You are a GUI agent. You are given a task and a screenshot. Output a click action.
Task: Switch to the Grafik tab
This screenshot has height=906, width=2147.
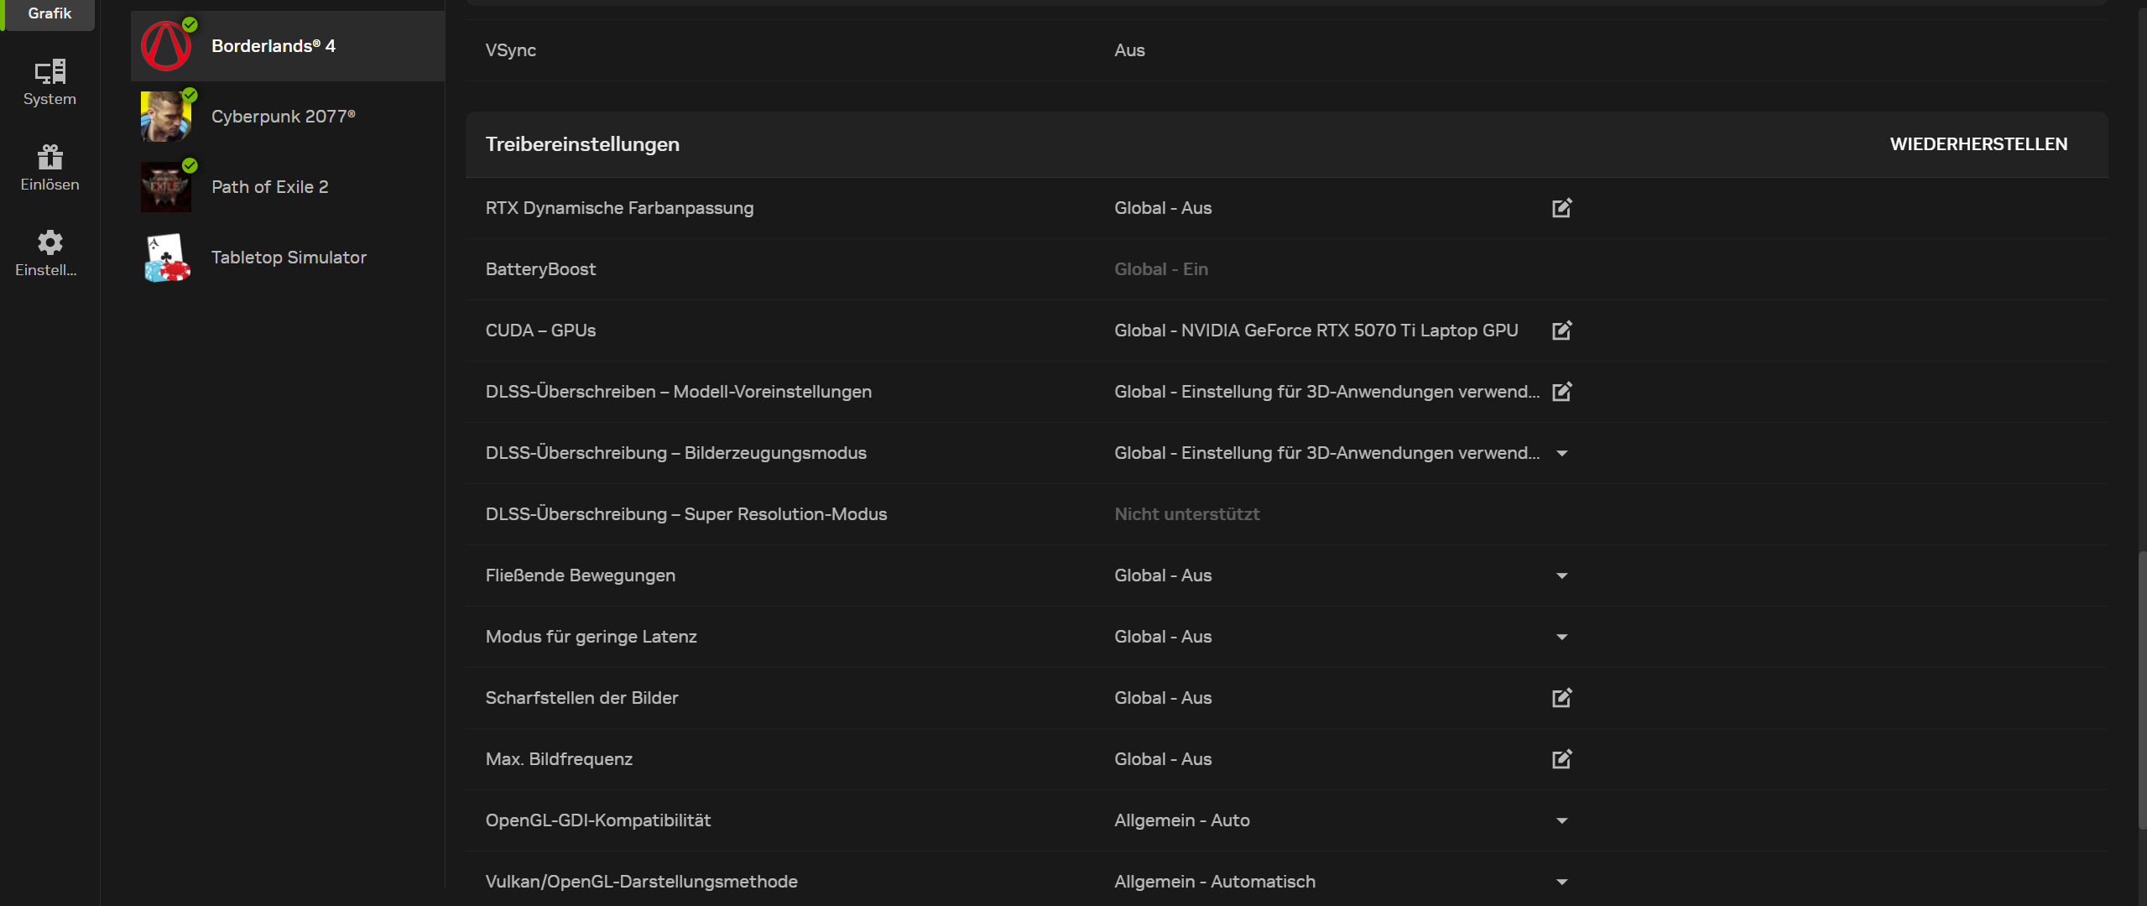49,13
